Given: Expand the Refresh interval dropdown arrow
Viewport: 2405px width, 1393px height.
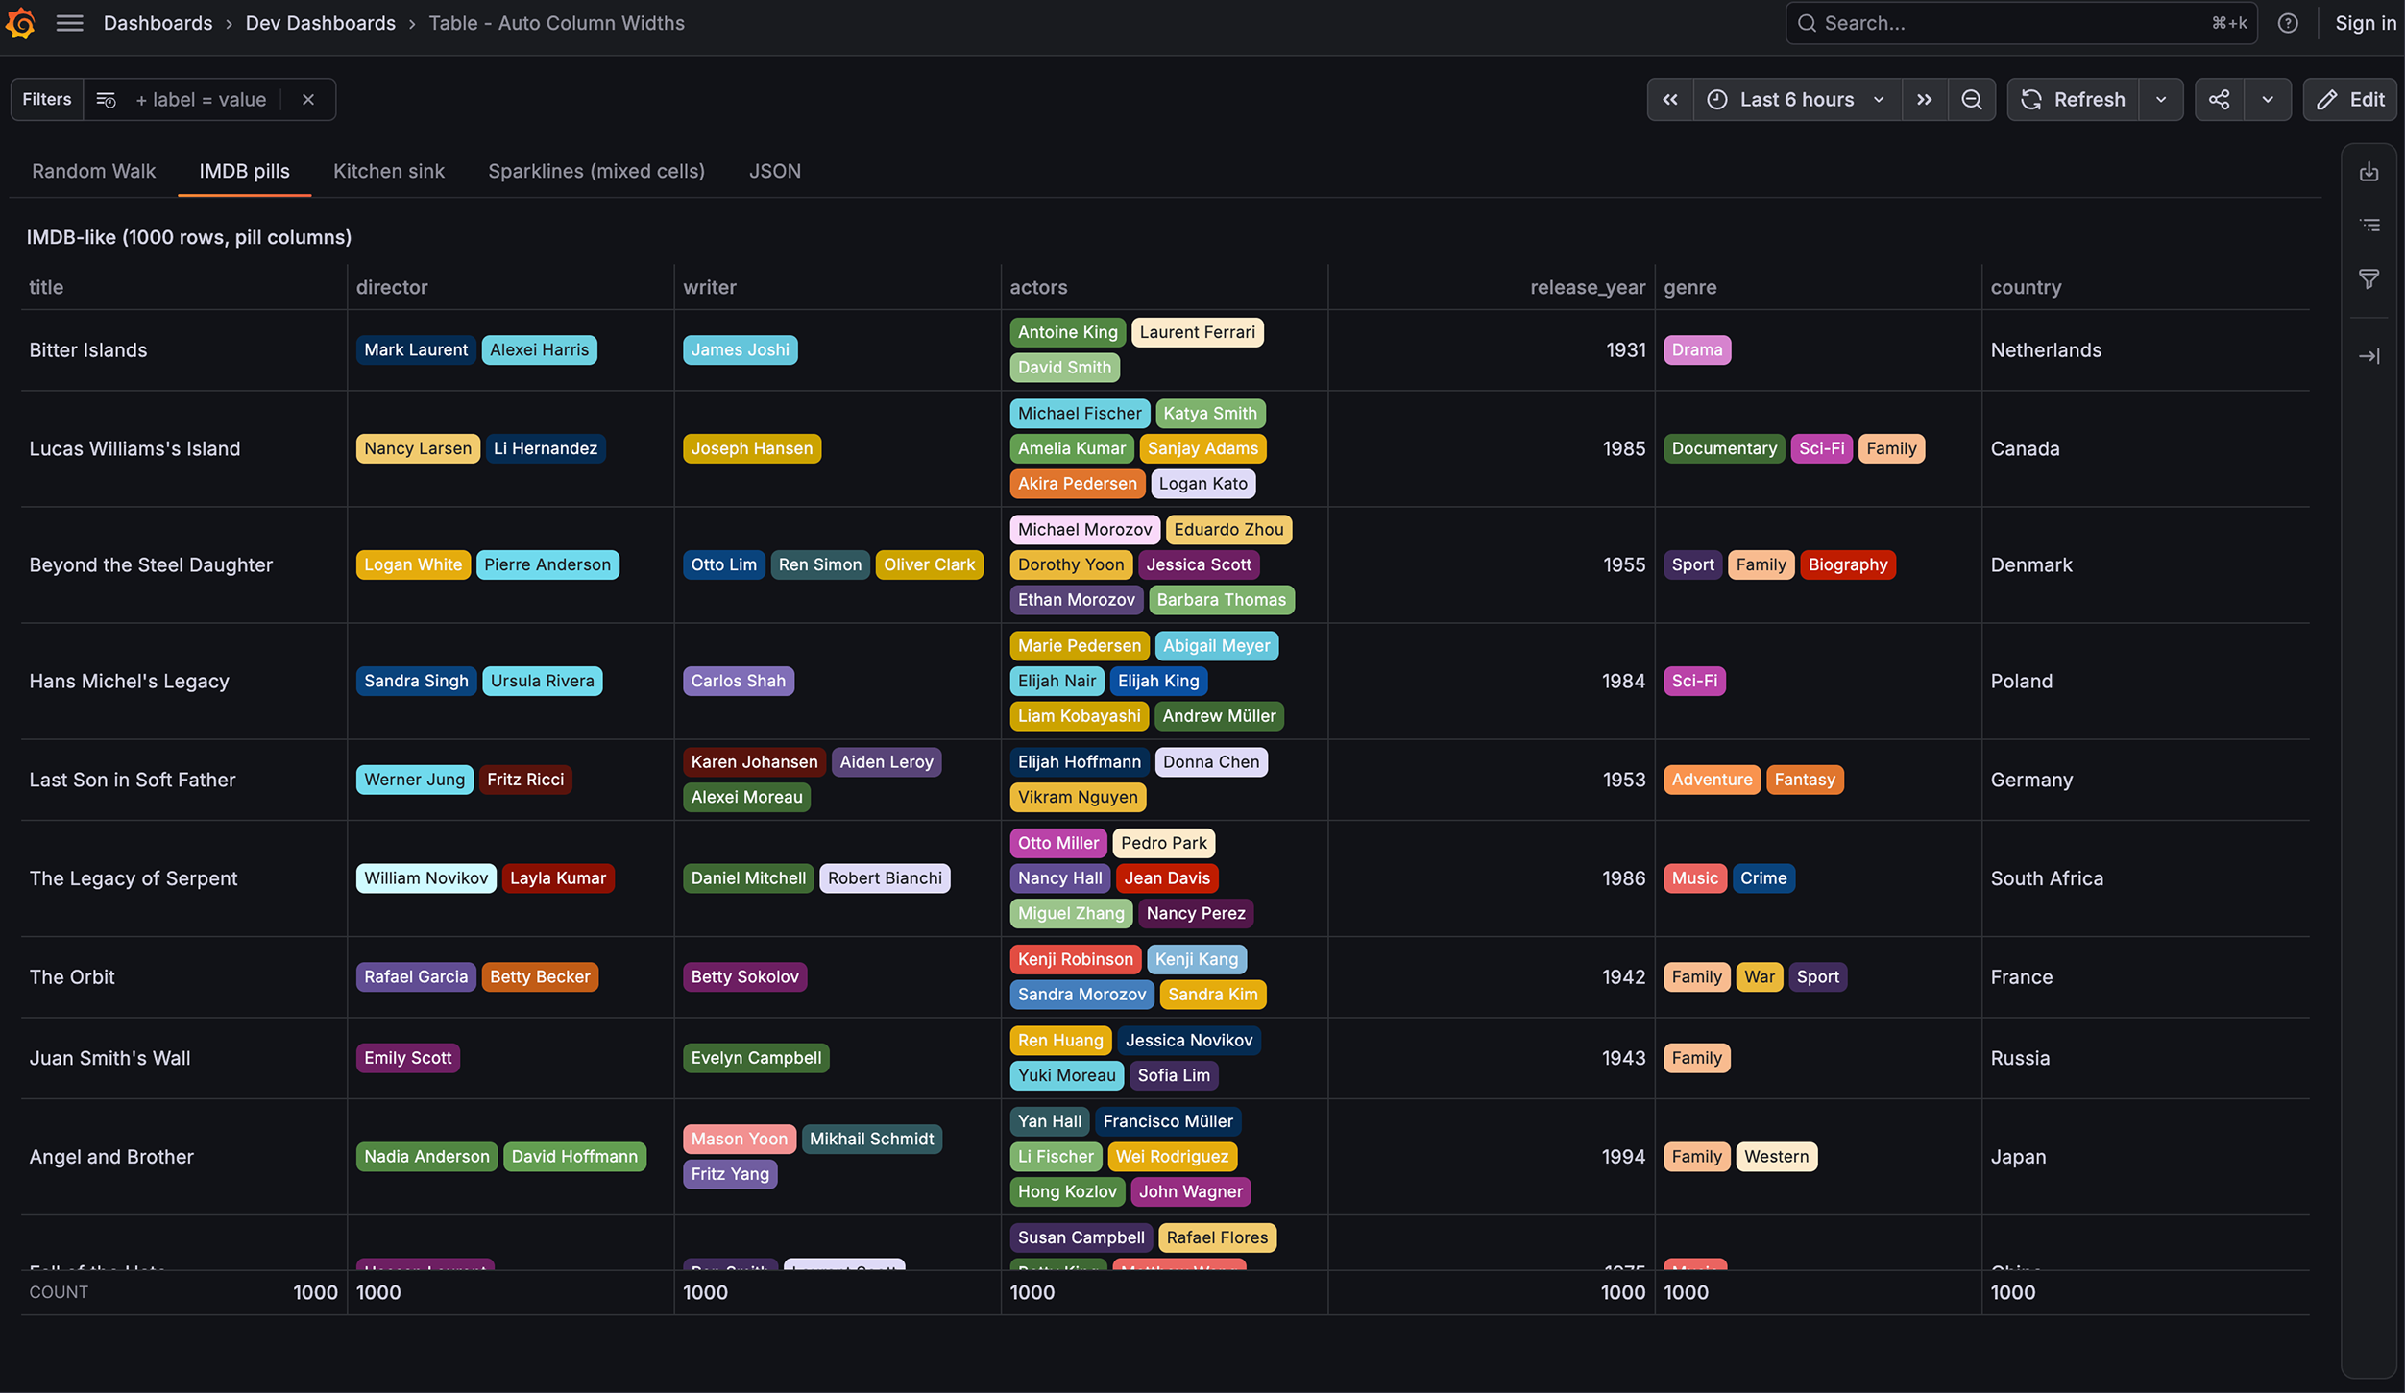Looking at the screenshot, I should (x=2161, y=100).
